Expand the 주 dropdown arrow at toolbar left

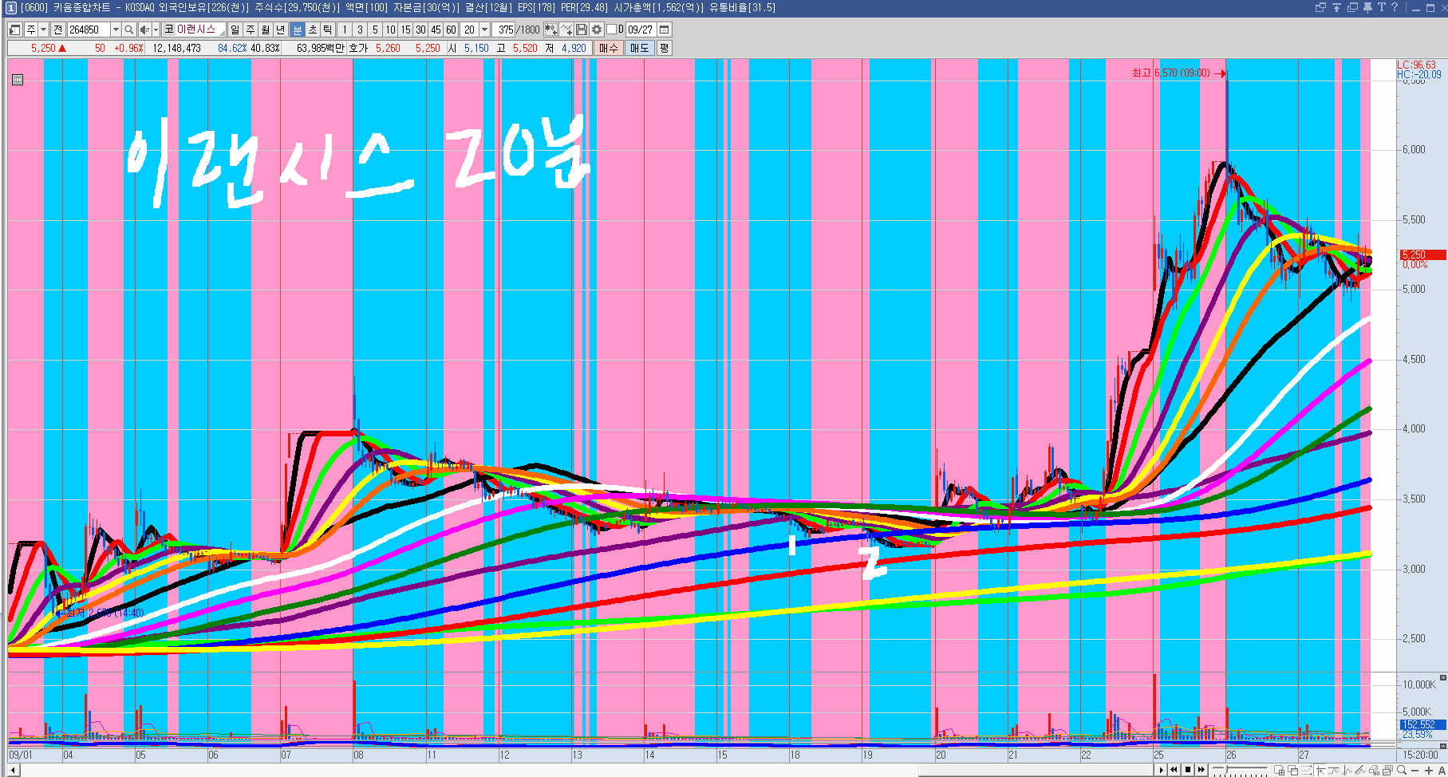[43, 30]
